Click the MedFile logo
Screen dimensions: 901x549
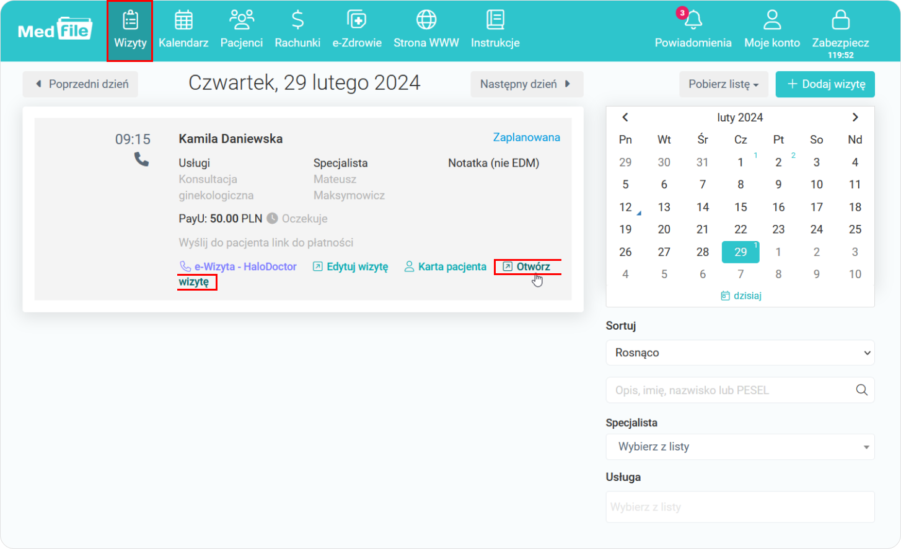[55, 29]
